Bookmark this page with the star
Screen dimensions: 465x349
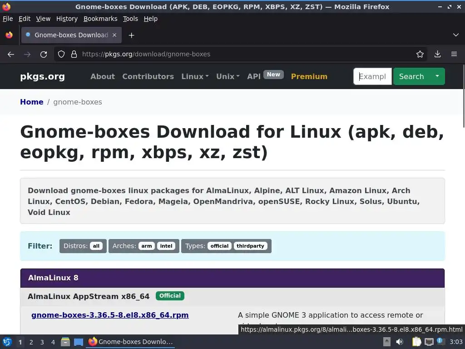420,55
